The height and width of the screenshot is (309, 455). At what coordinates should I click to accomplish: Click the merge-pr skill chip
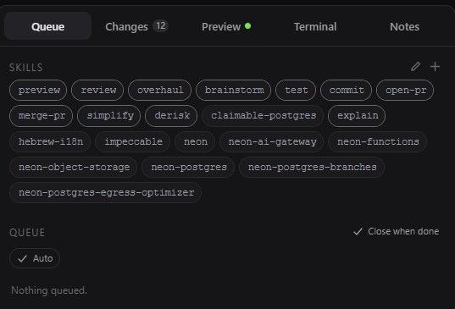tap(41, 116)
